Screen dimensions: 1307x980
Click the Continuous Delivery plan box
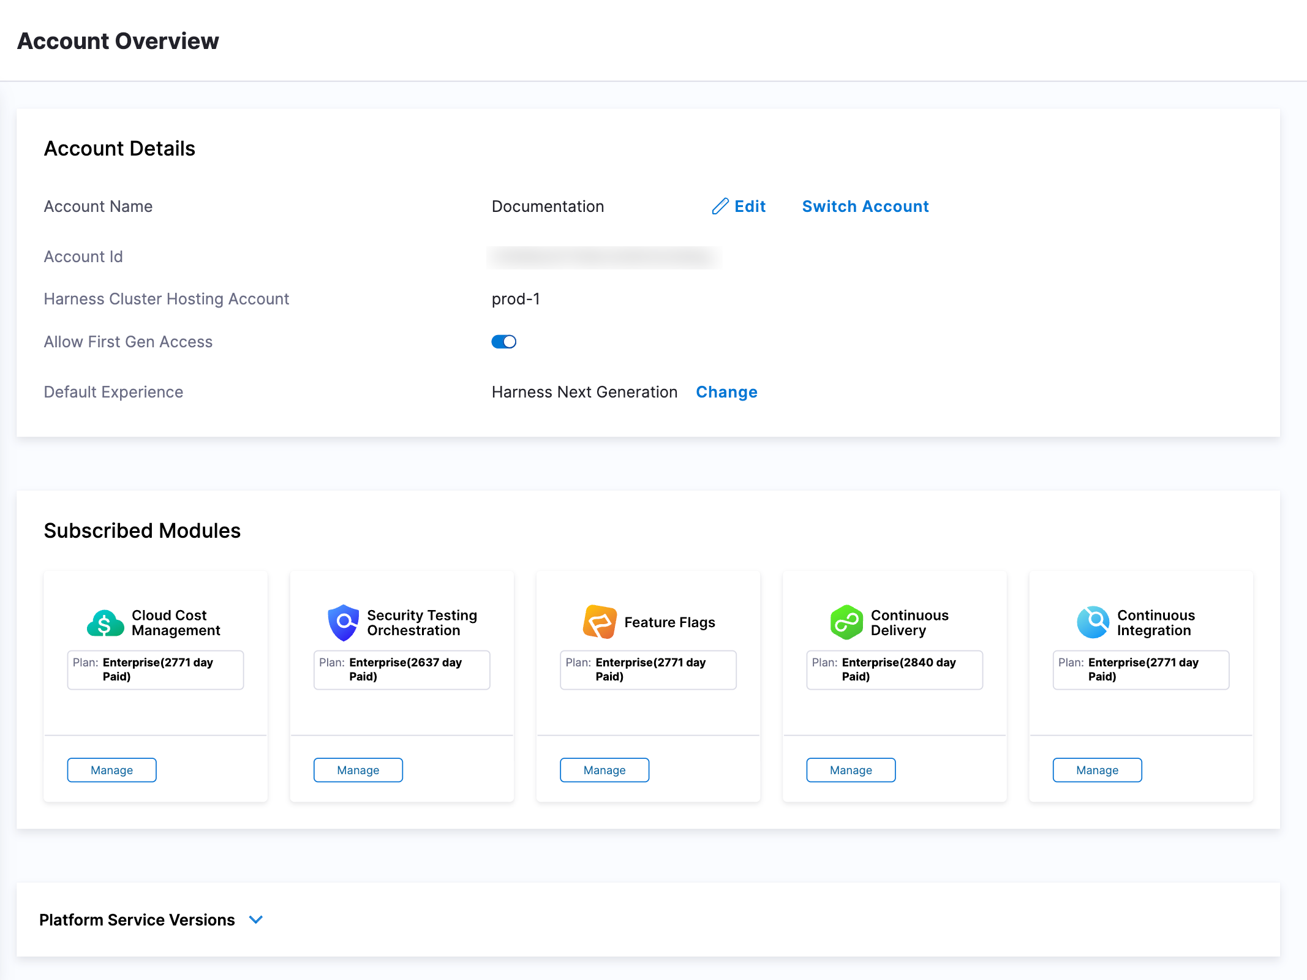(x=894, y=669)
